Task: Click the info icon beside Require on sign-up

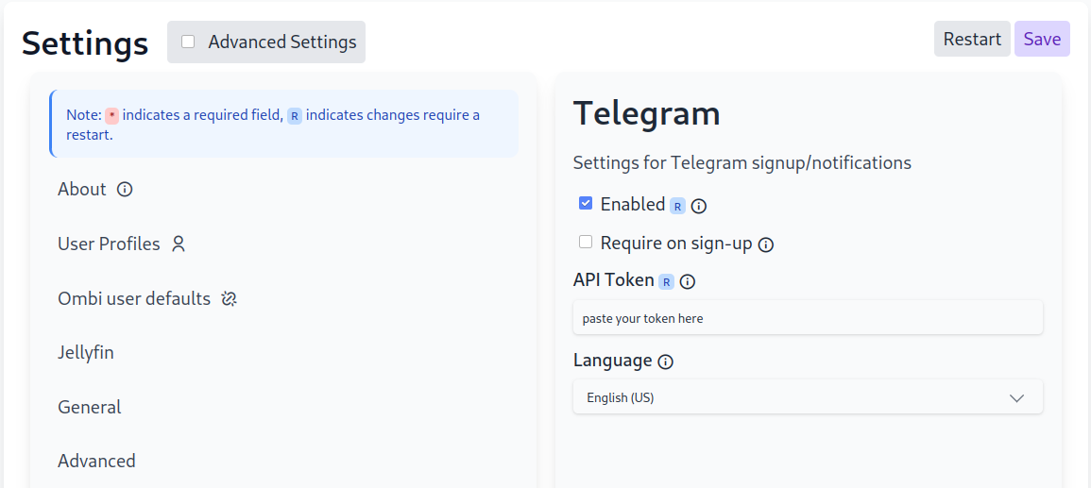Action: pos(765,244)
